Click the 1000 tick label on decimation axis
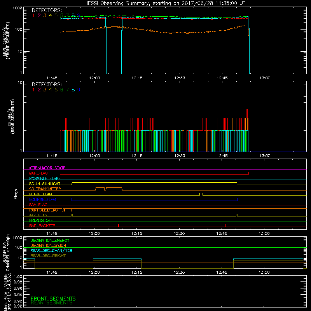 (x=17, y=238)
